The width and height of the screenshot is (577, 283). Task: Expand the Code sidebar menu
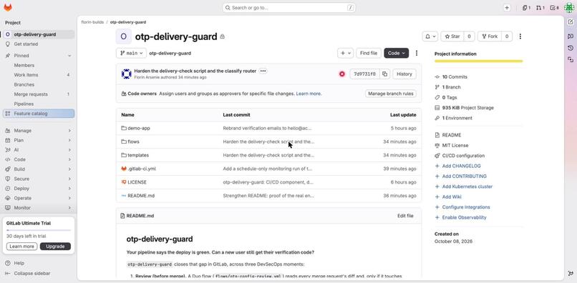click(x=38, y=159)
